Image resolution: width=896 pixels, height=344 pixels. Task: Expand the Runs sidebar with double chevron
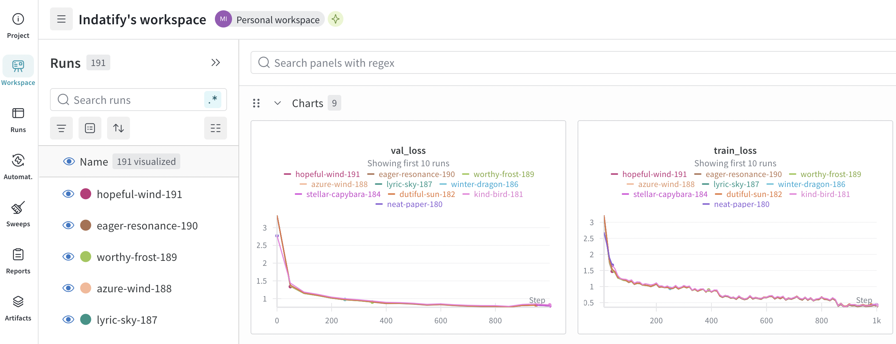[215, 63]
